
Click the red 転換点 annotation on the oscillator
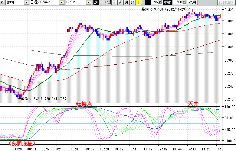84,104
